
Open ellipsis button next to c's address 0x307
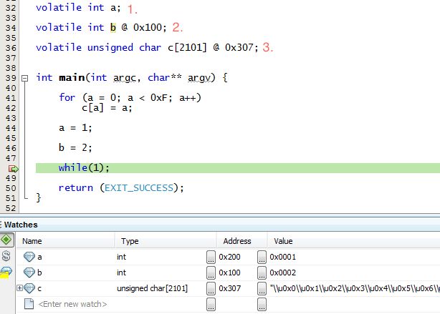262,288
